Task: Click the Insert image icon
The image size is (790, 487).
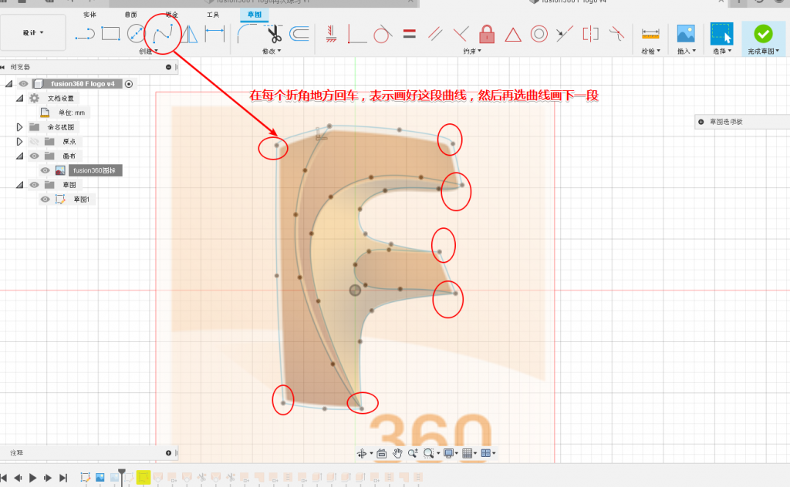Action: pos(686,34)
